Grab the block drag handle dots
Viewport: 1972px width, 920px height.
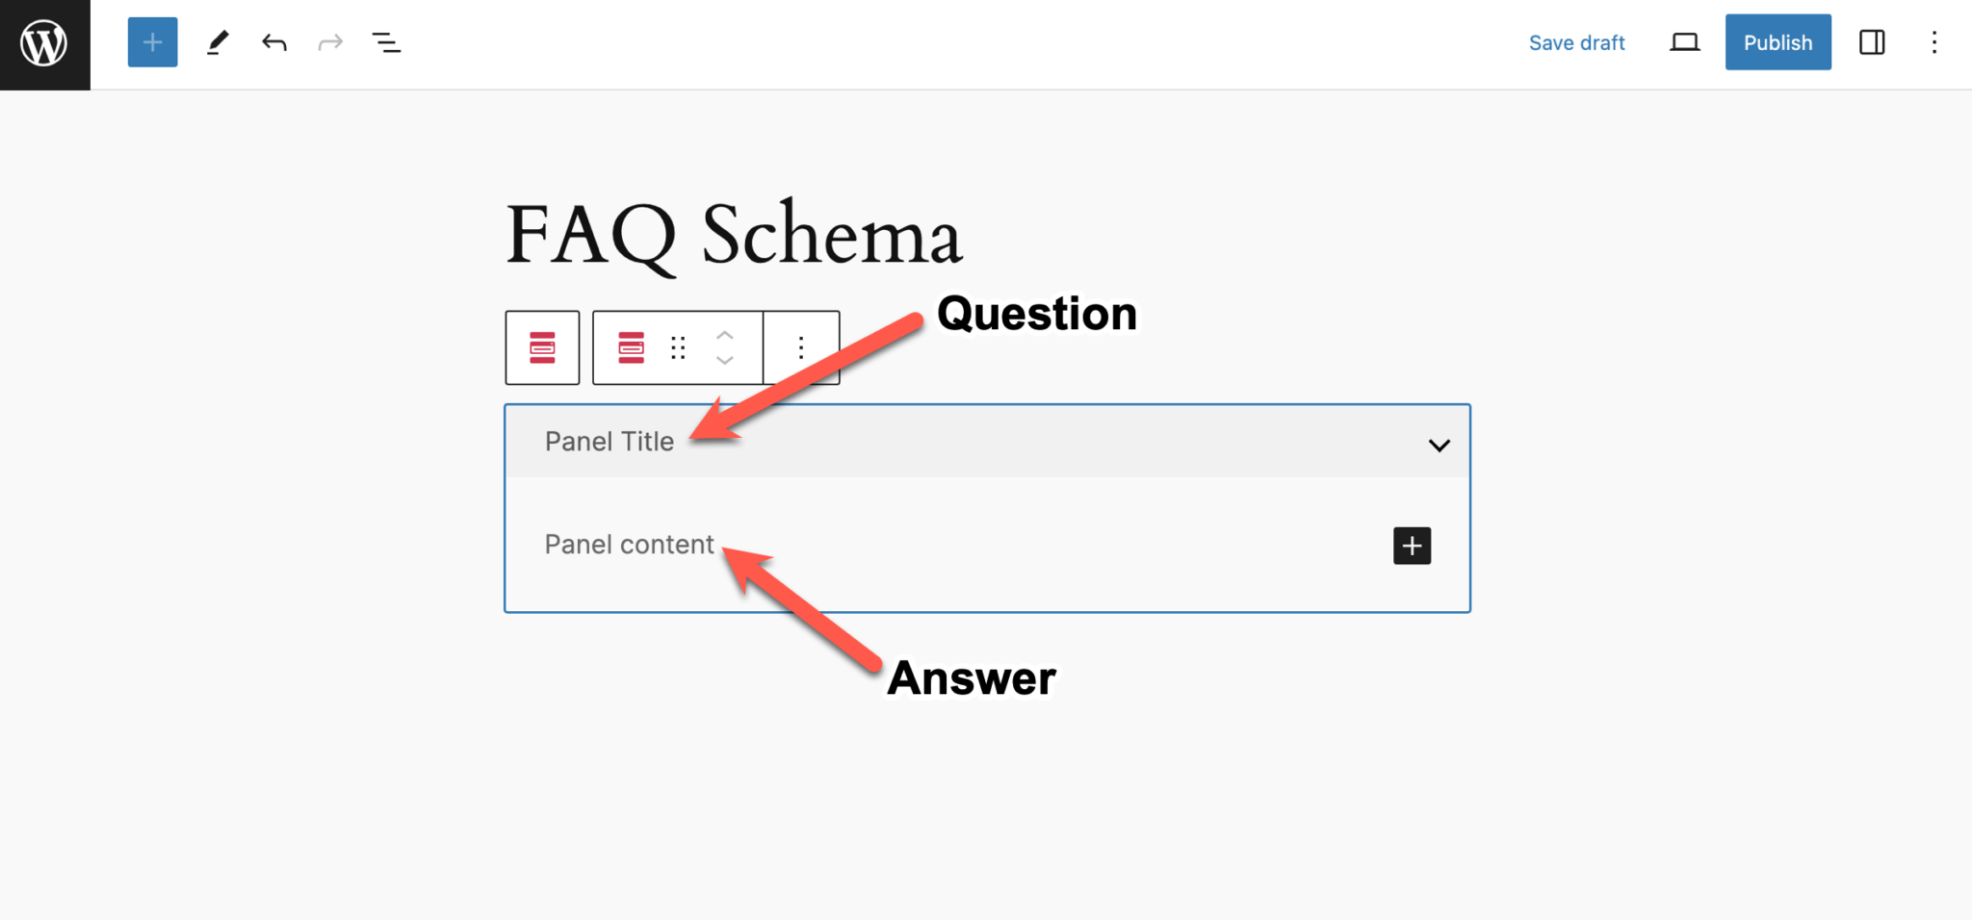pos(678,347)
